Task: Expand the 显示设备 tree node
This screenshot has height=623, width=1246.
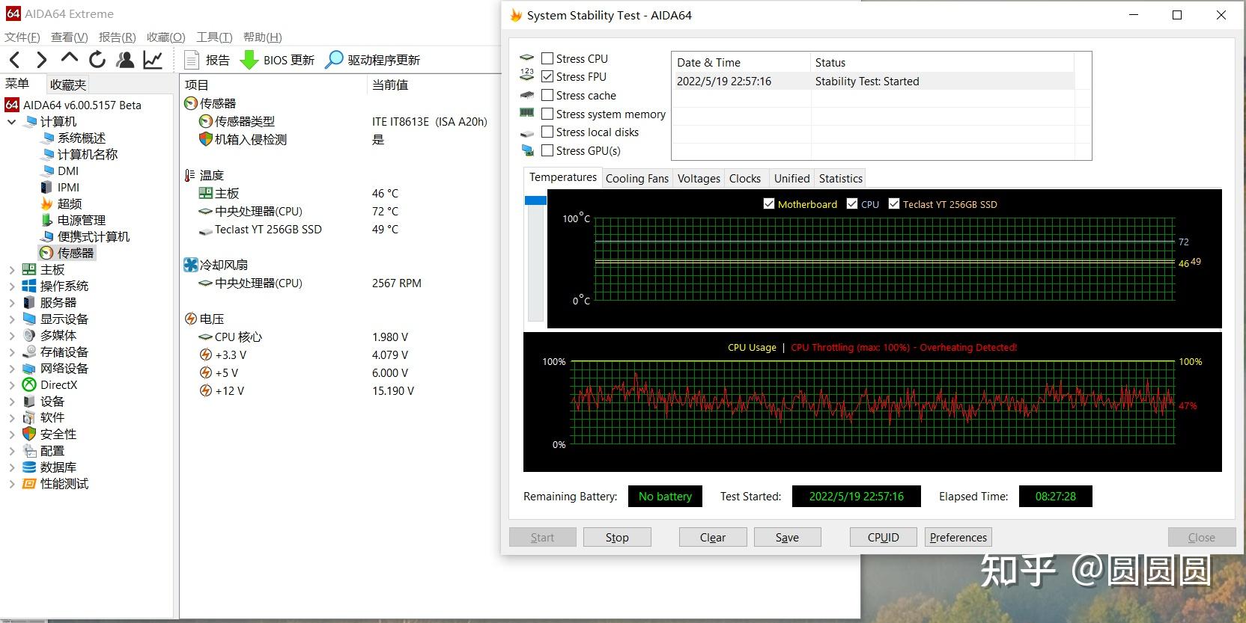Action: pos(11,319)
